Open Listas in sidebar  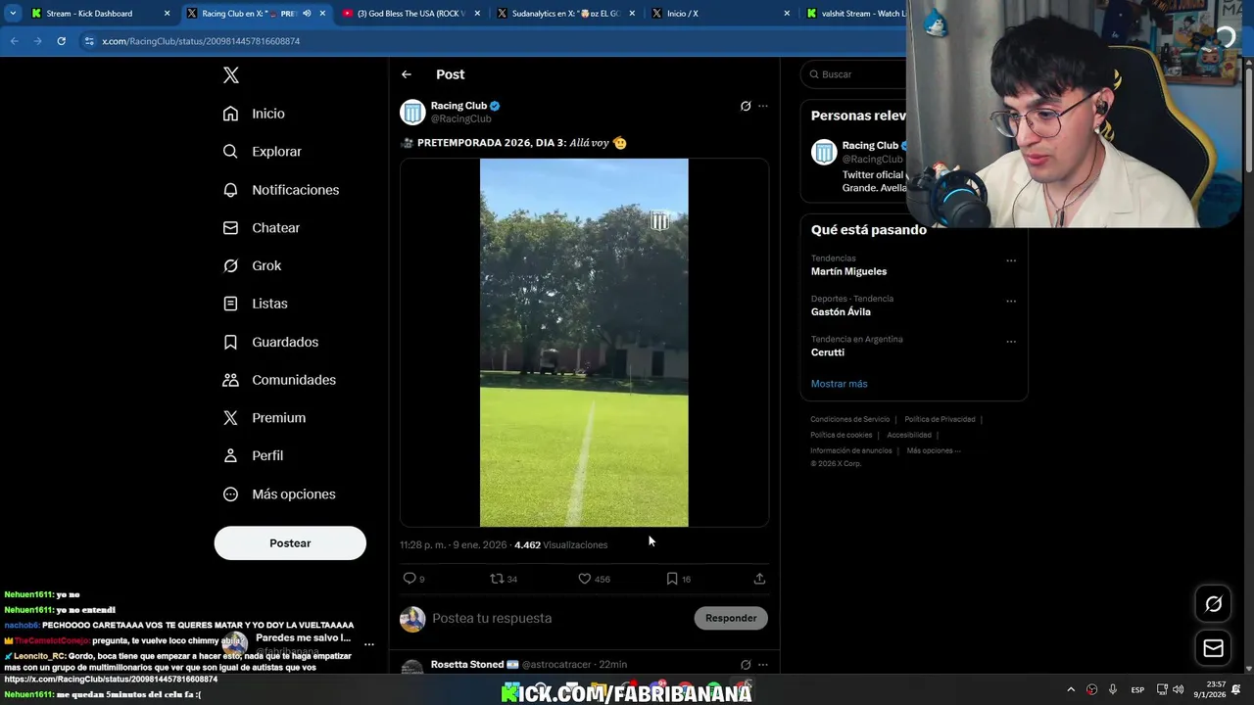255,304
